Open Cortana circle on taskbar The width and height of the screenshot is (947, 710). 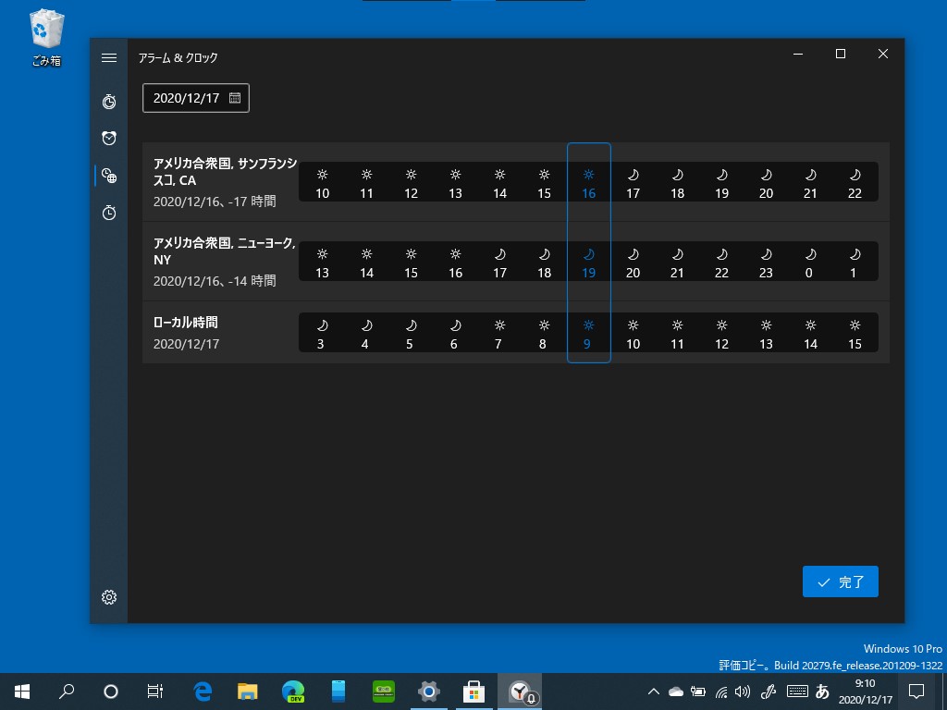[x=111, y=692]
